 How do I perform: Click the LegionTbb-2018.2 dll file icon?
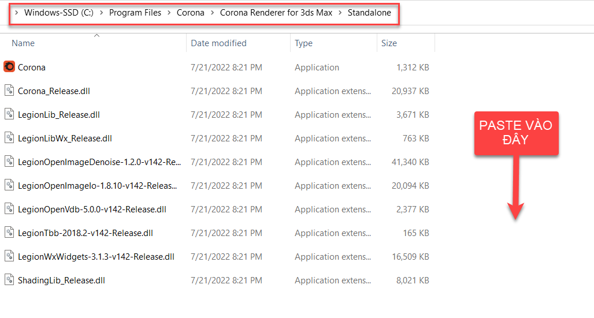point(9,233)
